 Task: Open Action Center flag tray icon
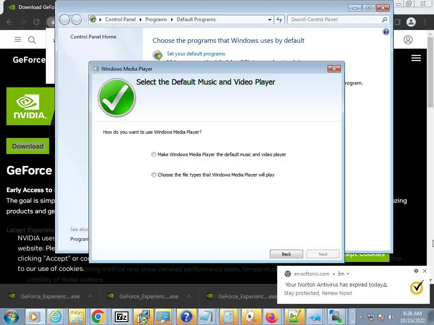[381, 317]
